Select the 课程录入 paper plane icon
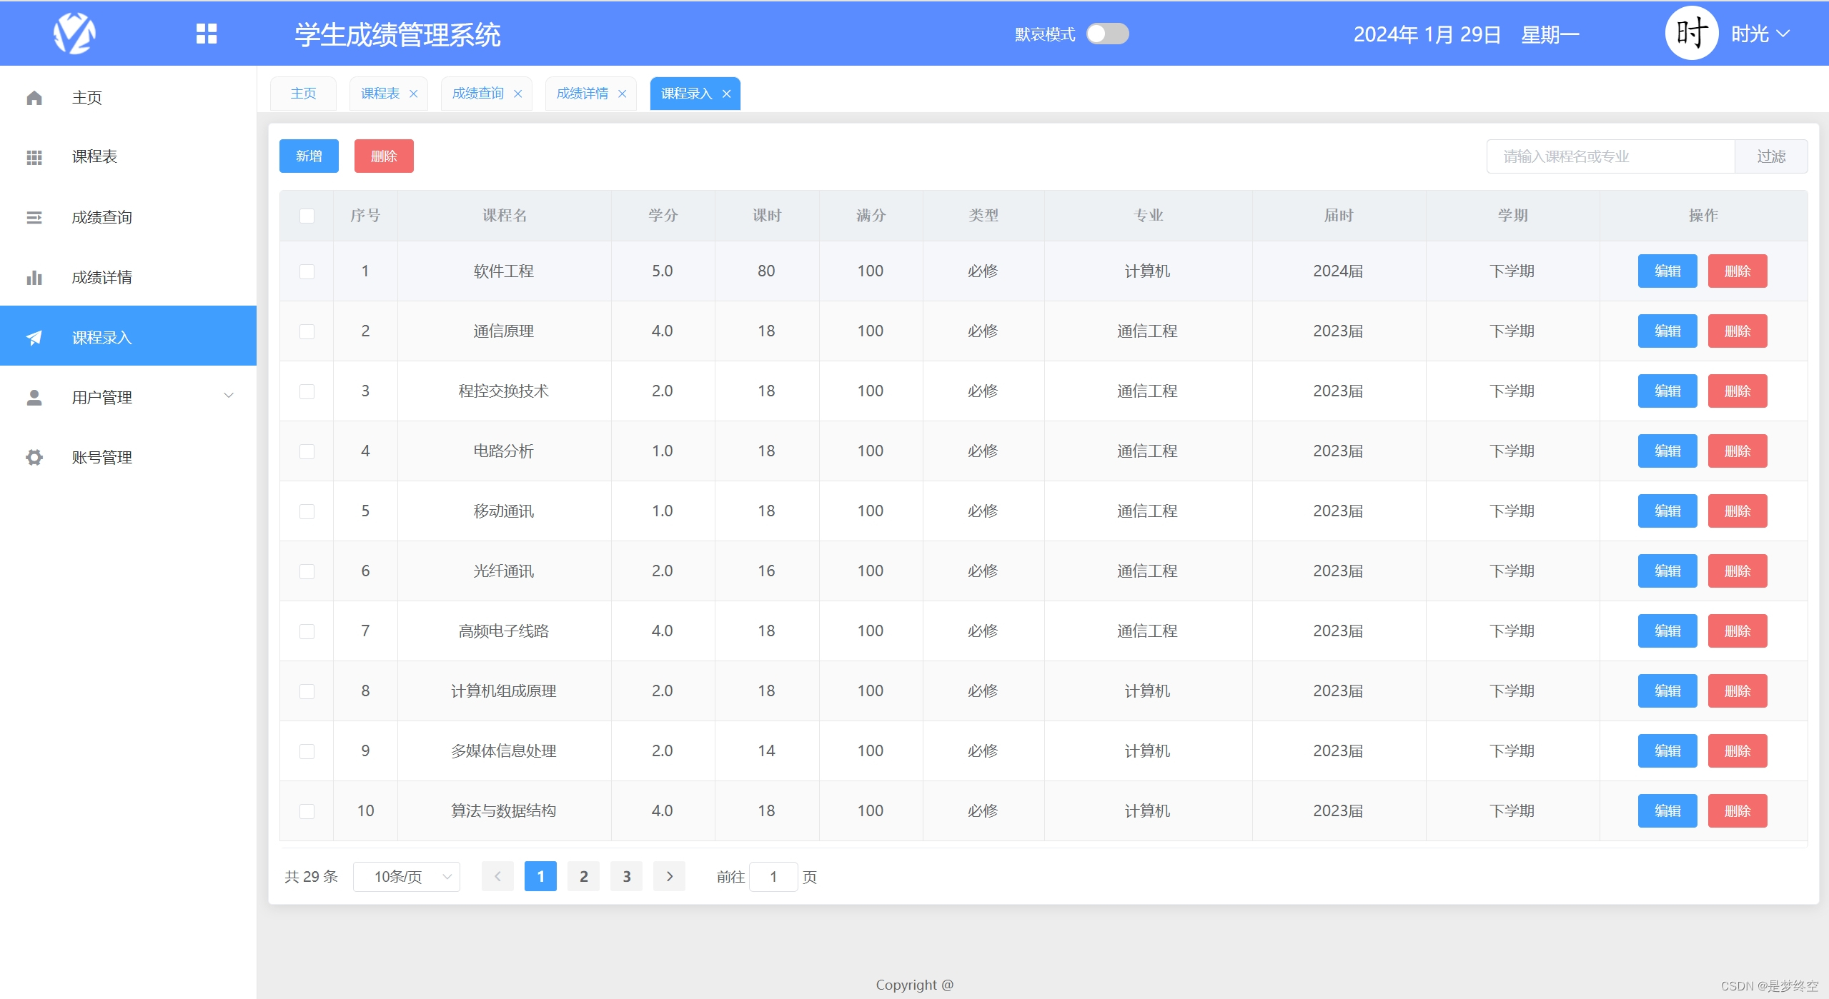Image resolution: width=1829 pixels, height=999 pixels. [x=34, y=337]
